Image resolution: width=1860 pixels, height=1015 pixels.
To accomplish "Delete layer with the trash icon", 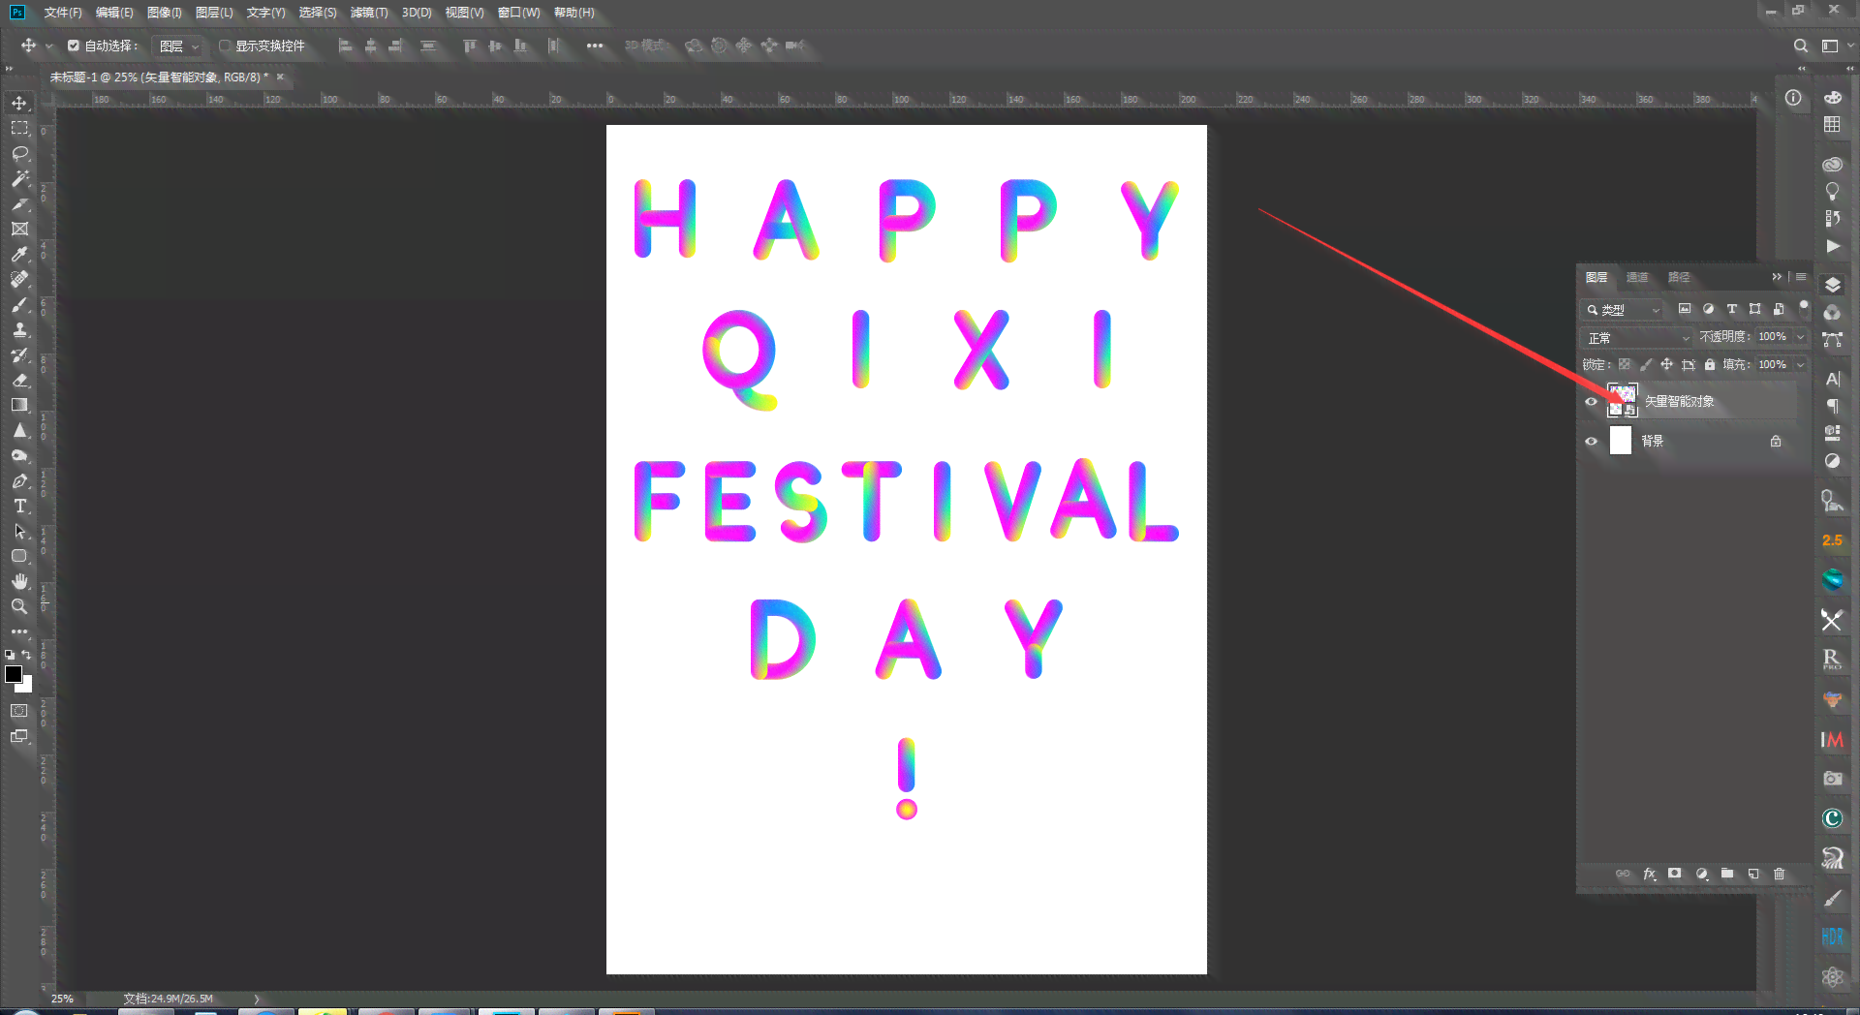I will pyautogui.click(x=1780, y=874).
